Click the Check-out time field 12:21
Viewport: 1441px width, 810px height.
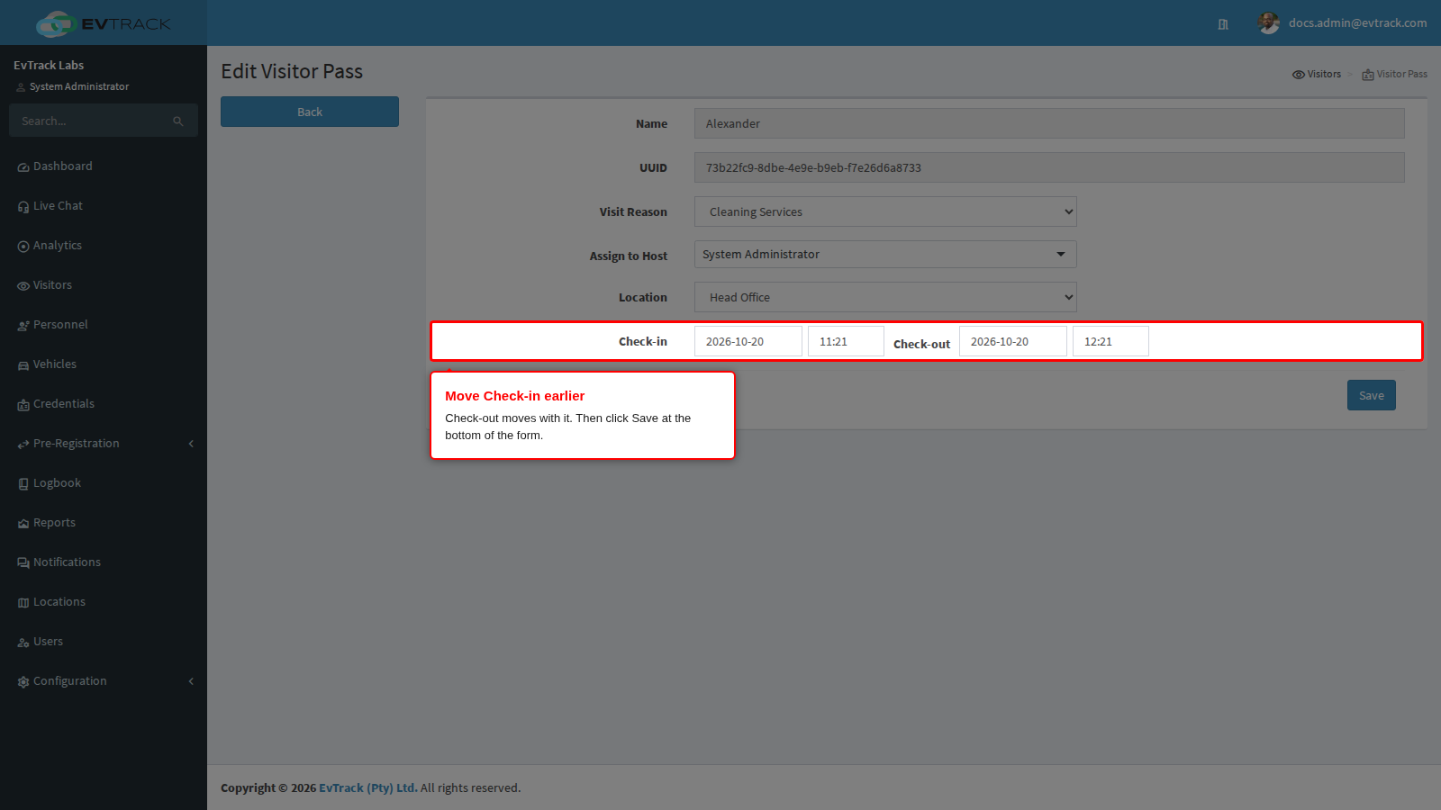pyautogui.click(x=1110, y=341)
